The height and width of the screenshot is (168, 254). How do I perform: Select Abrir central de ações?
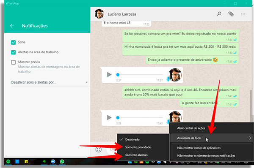tap(211, 128)
